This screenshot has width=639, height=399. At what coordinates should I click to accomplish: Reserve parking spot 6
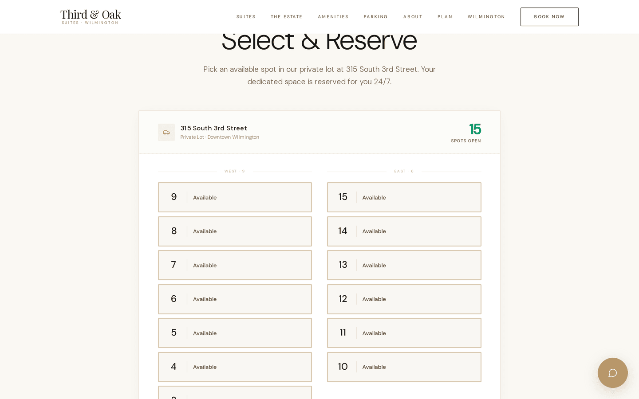coord(235,299)
